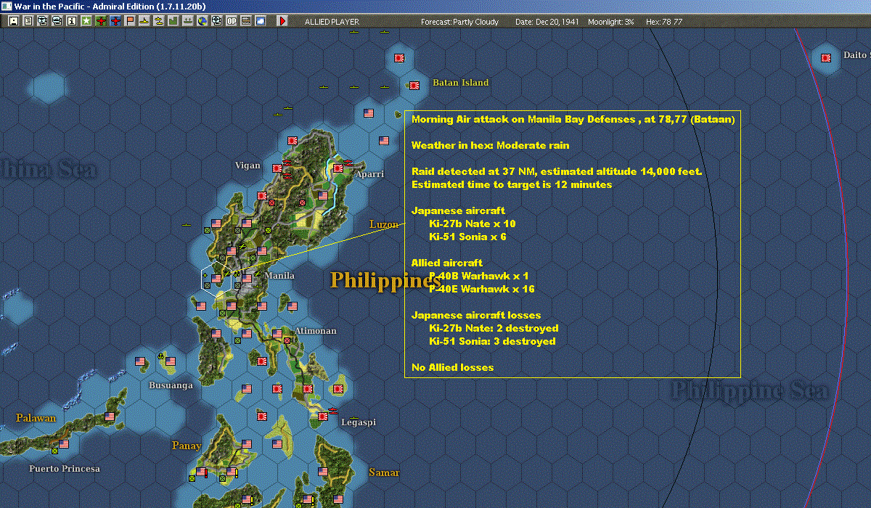Click 'Ki-51 Sonia: 3 destroyed' line

(x=492, y=341)
